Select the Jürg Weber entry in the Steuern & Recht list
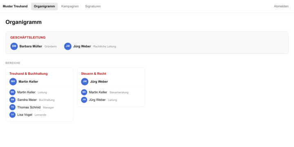 click(111, 100)
